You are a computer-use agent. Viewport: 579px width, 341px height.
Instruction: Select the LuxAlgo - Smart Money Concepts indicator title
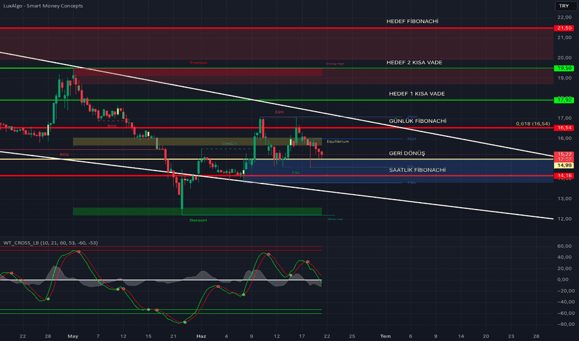pyautogui.click(x=43, y=6)
